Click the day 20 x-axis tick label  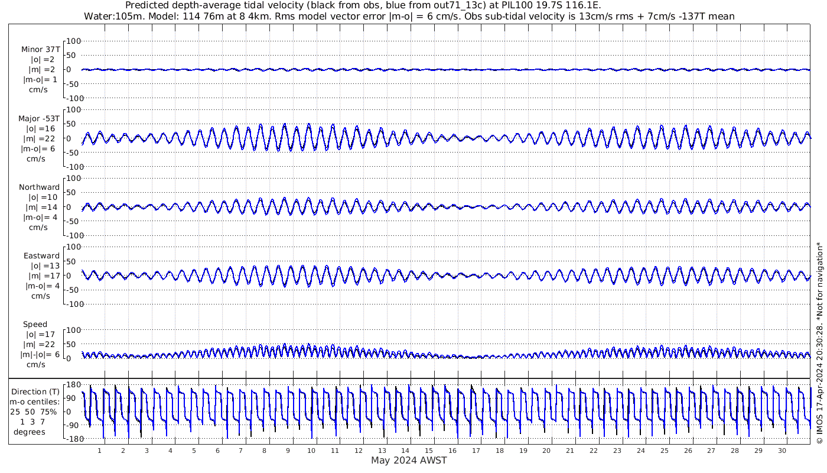[546, 451]
